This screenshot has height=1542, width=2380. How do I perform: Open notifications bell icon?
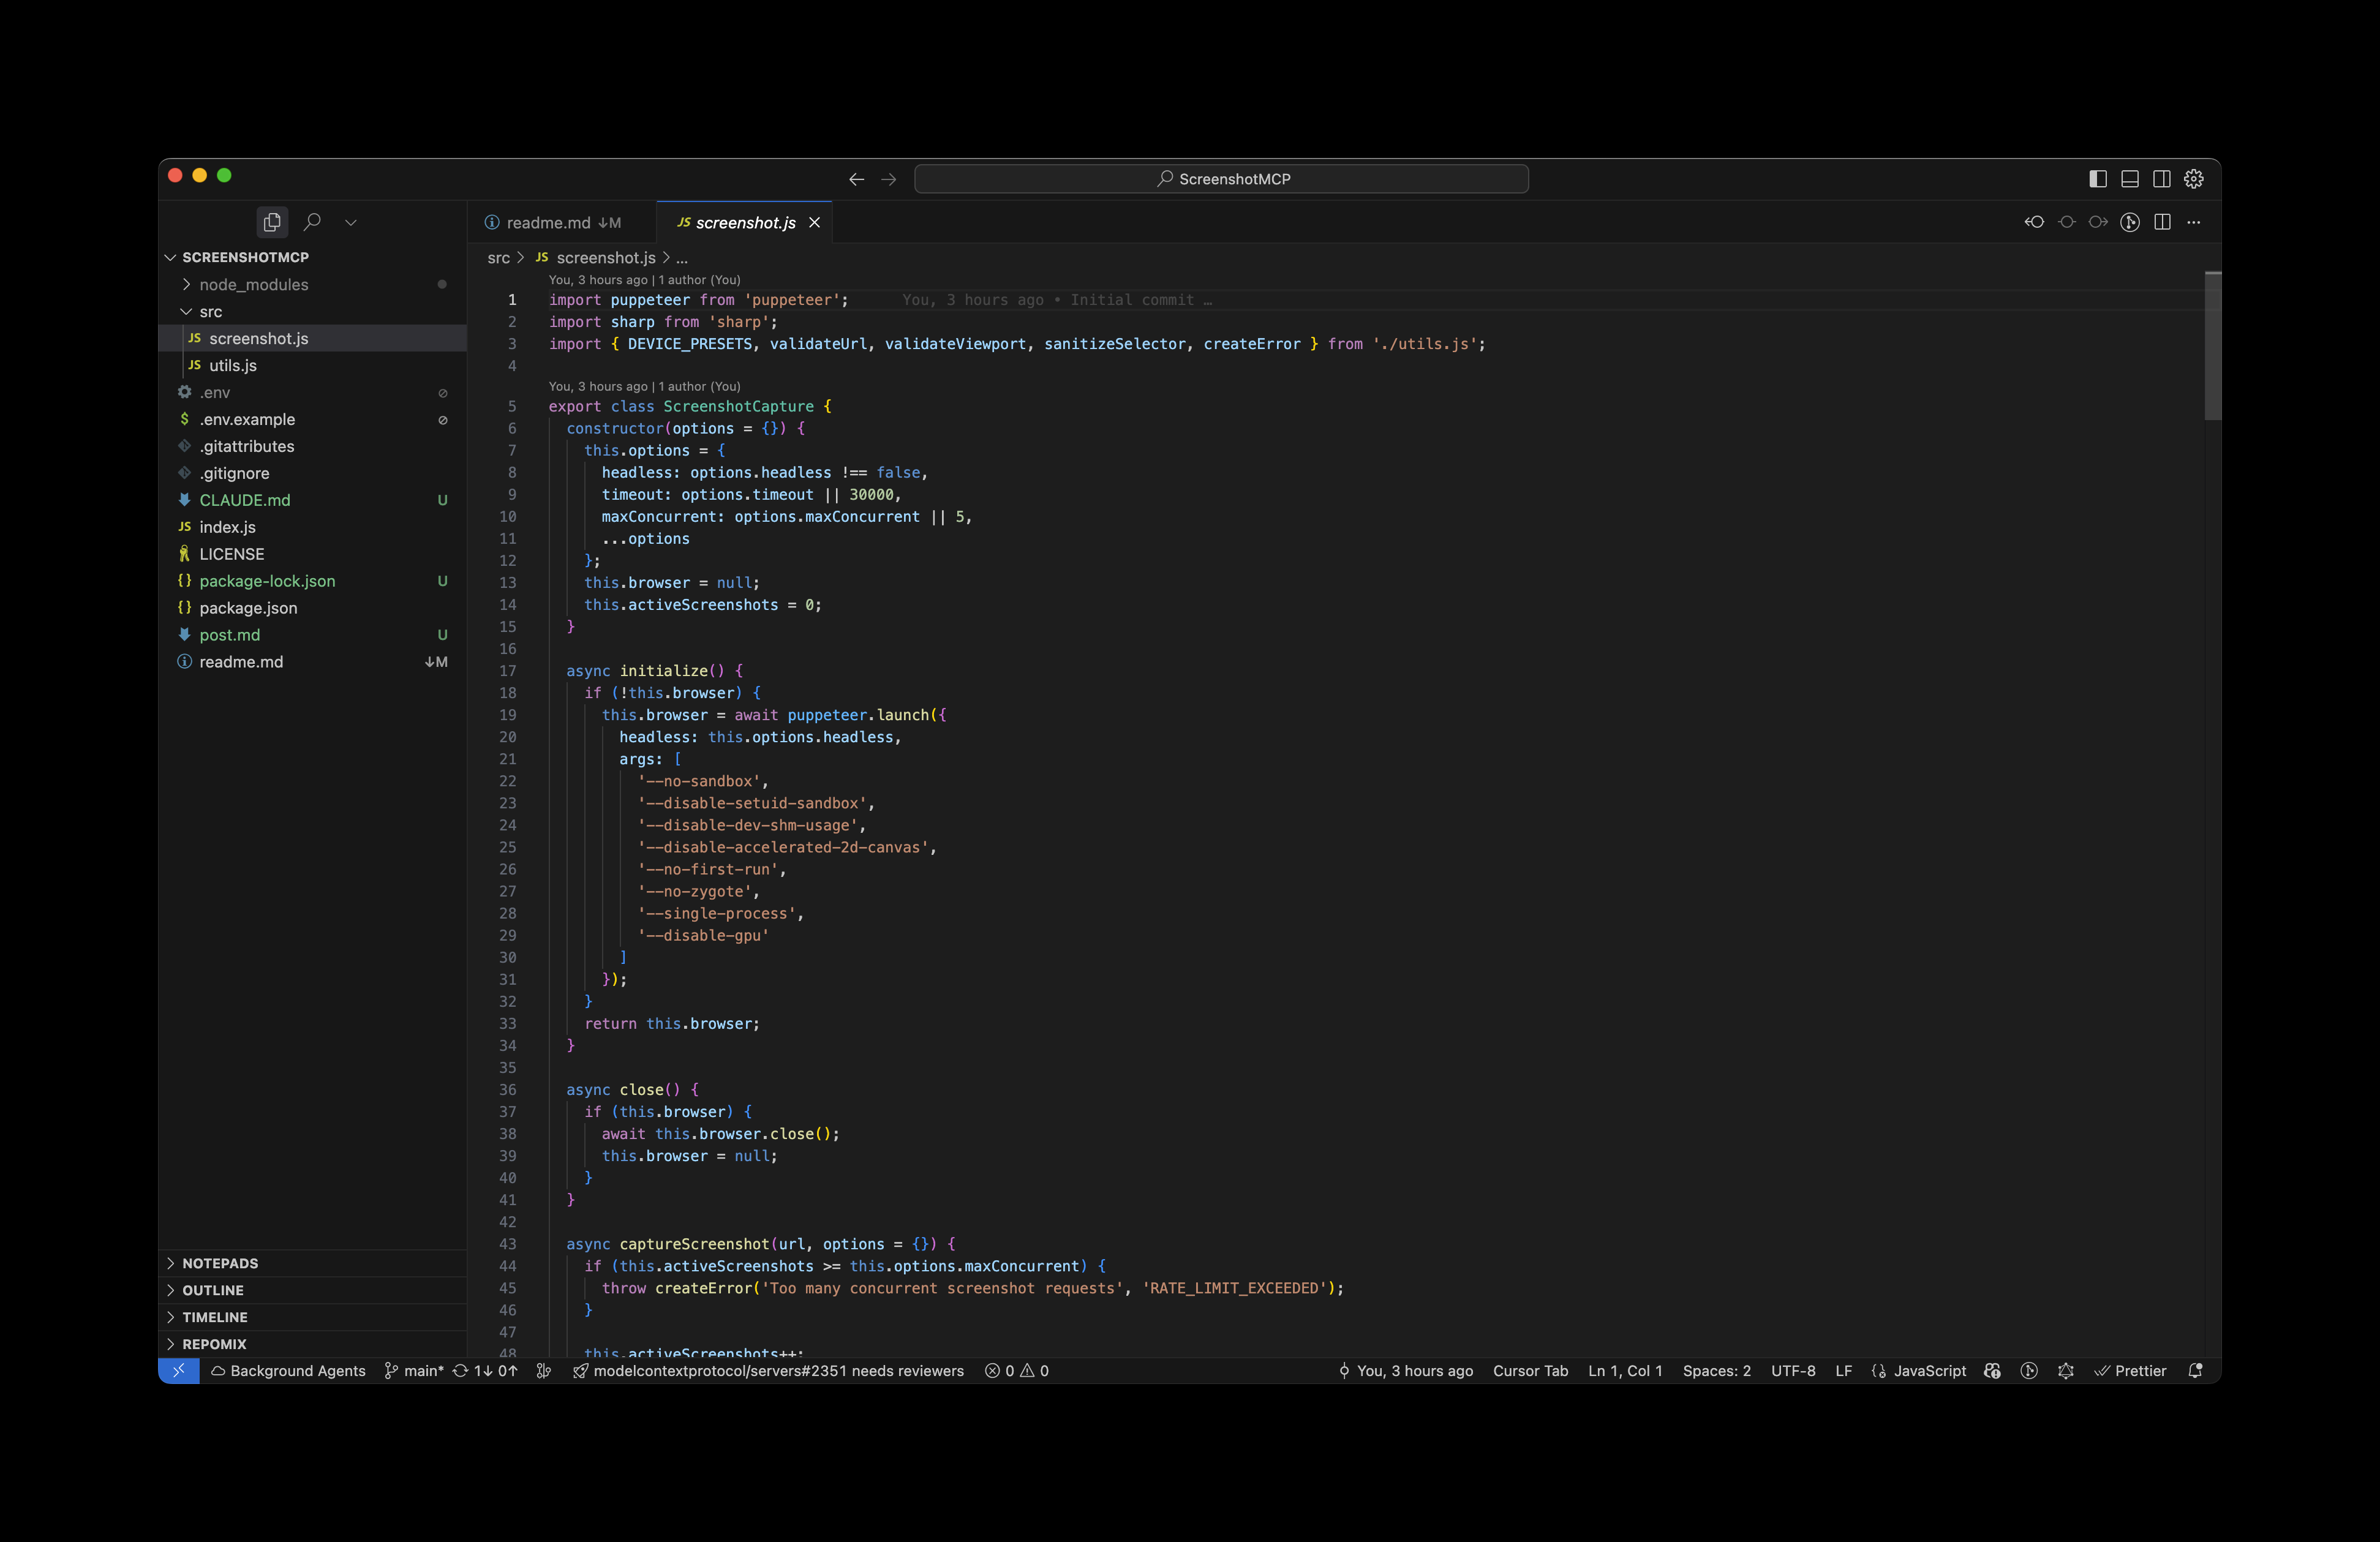pos(2195,1371)
